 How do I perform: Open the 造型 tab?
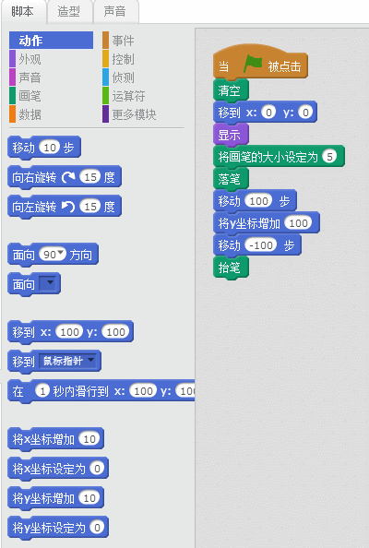click(69, 12)
